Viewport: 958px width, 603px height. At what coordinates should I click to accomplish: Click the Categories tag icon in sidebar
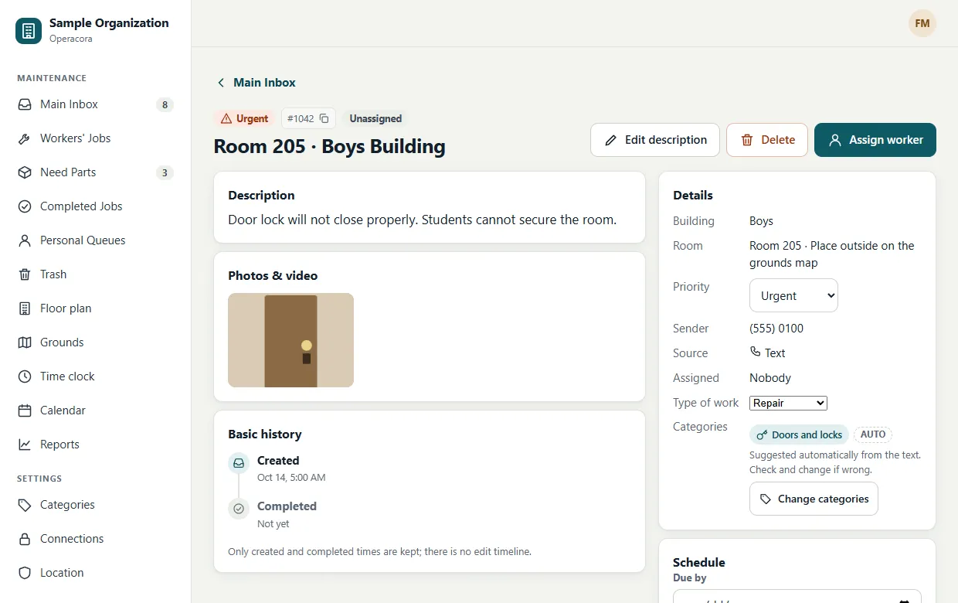click(25, 505)
